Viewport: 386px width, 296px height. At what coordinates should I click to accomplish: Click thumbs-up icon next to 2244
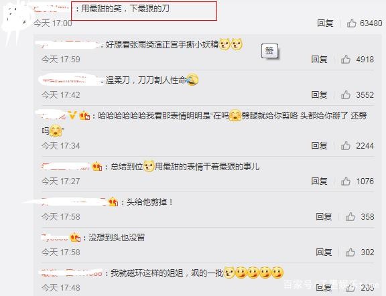pos(346,145)
